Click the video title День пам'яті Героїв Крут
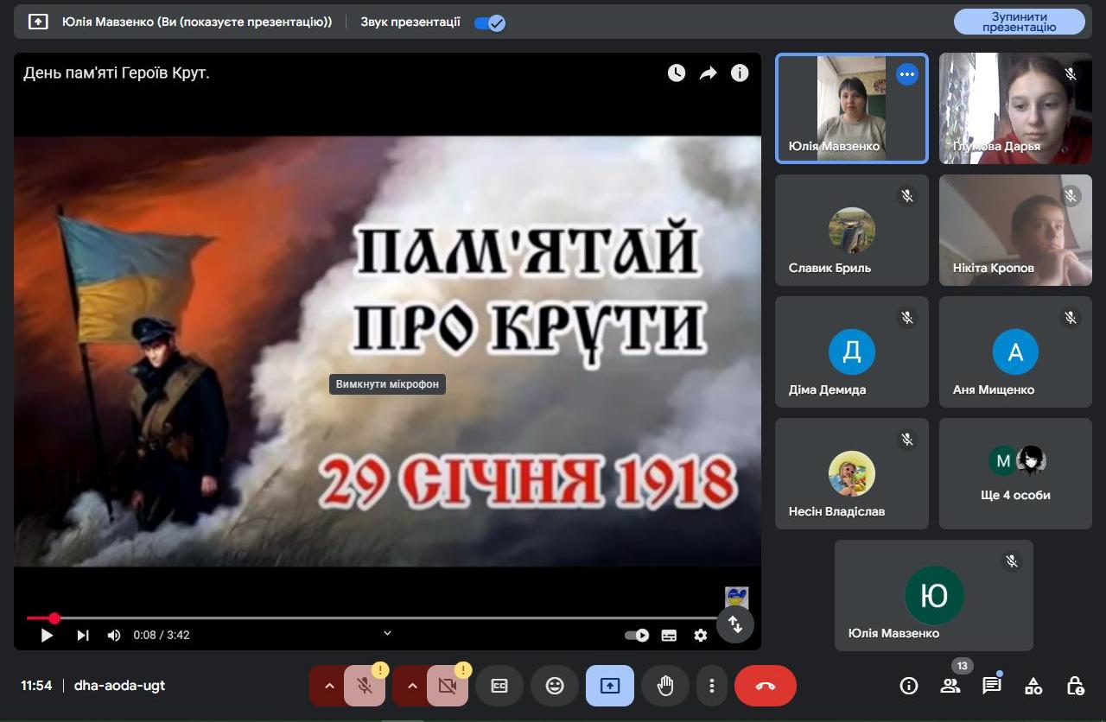This screenshot has height=722, width=1106. click(x=117, y=73)
